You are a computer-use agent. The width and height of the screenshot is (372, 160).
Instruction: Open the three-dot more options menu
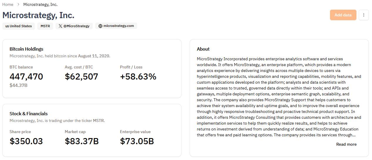(x=364, y=15)
